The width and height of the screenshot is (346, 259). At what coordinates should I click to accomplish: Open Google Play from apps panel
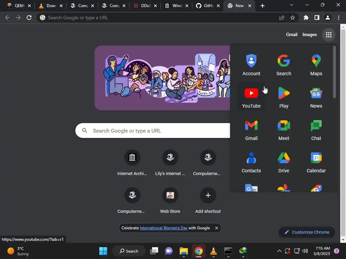click(283, 97)
